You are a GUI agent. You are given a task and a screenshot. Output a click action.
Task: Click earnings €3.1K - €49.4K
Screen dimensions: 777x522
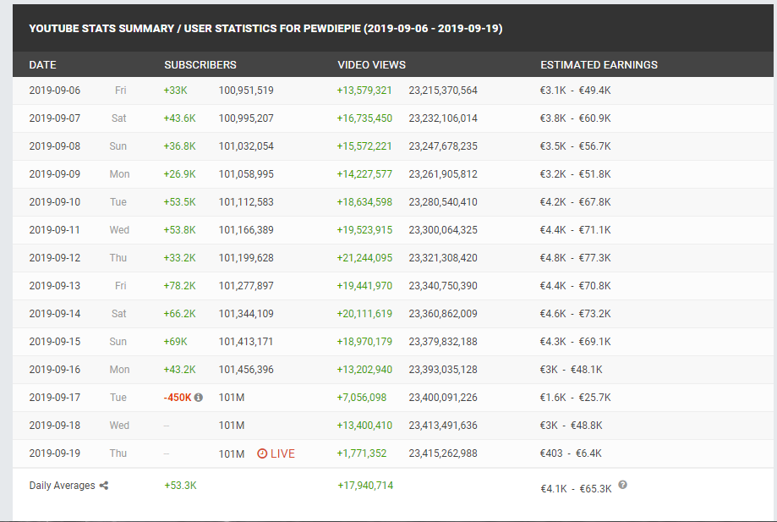pos(575,91)
